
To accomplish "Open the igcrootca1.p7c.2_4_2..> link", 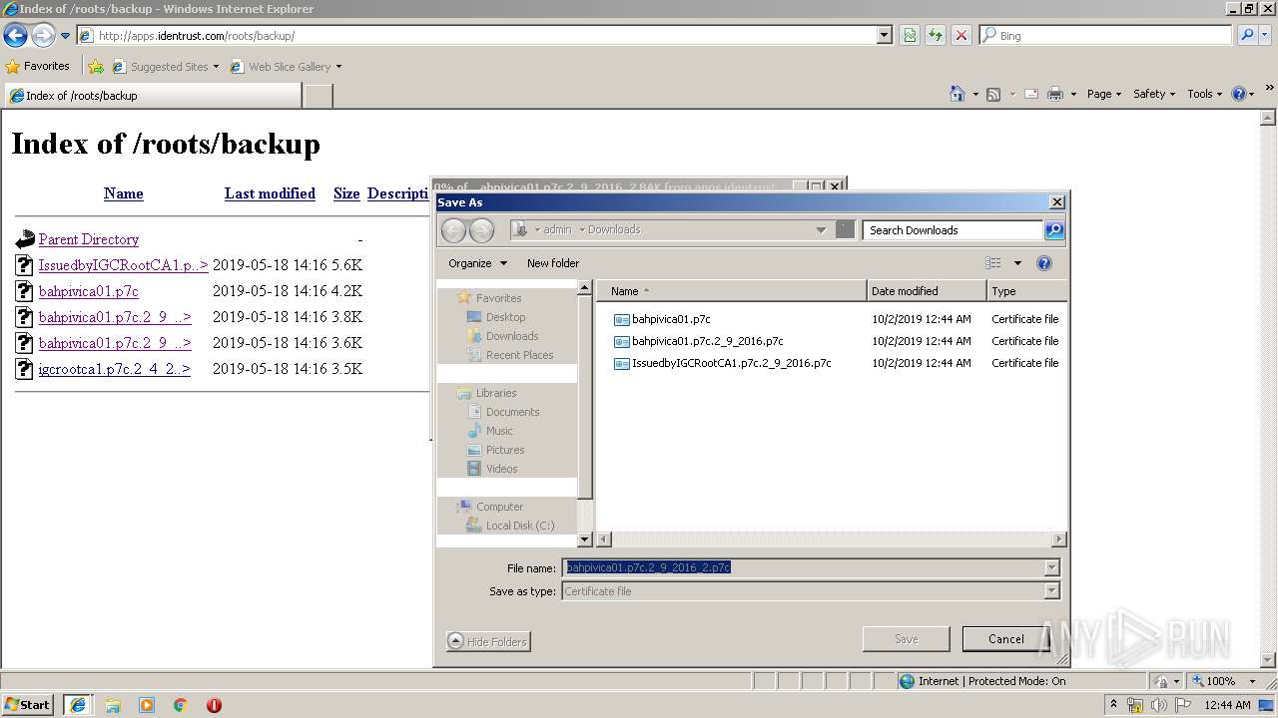I will [114, 369].
